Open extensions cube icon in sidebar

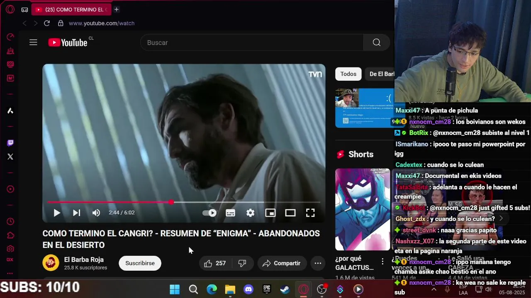coord(10,235)
